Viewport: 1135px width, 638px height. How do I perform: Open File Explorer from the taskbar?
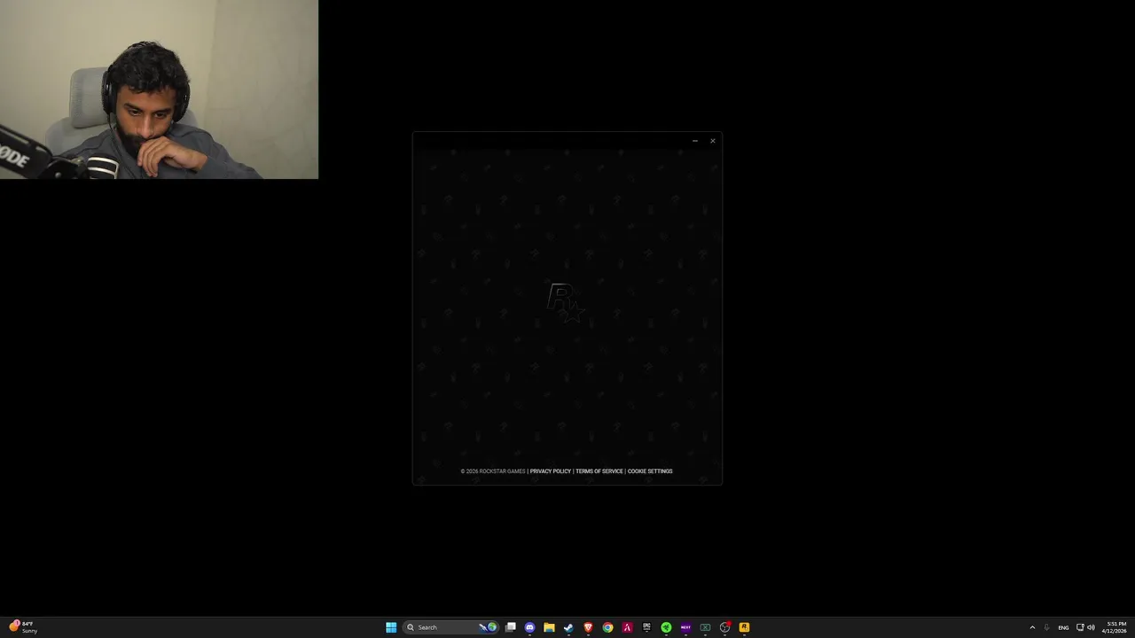pyautogui.click(x=550, y=627)
